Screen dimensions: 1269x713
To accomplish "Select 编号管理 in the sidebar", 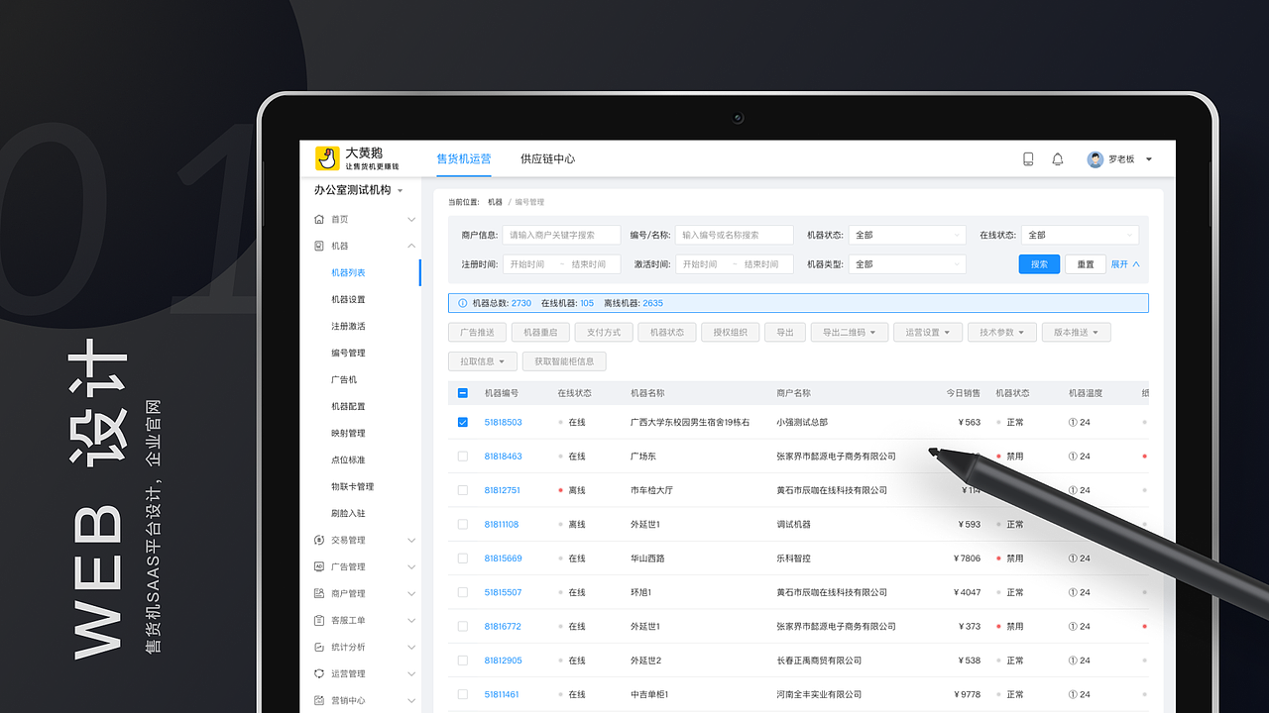I will pos(348,353).
